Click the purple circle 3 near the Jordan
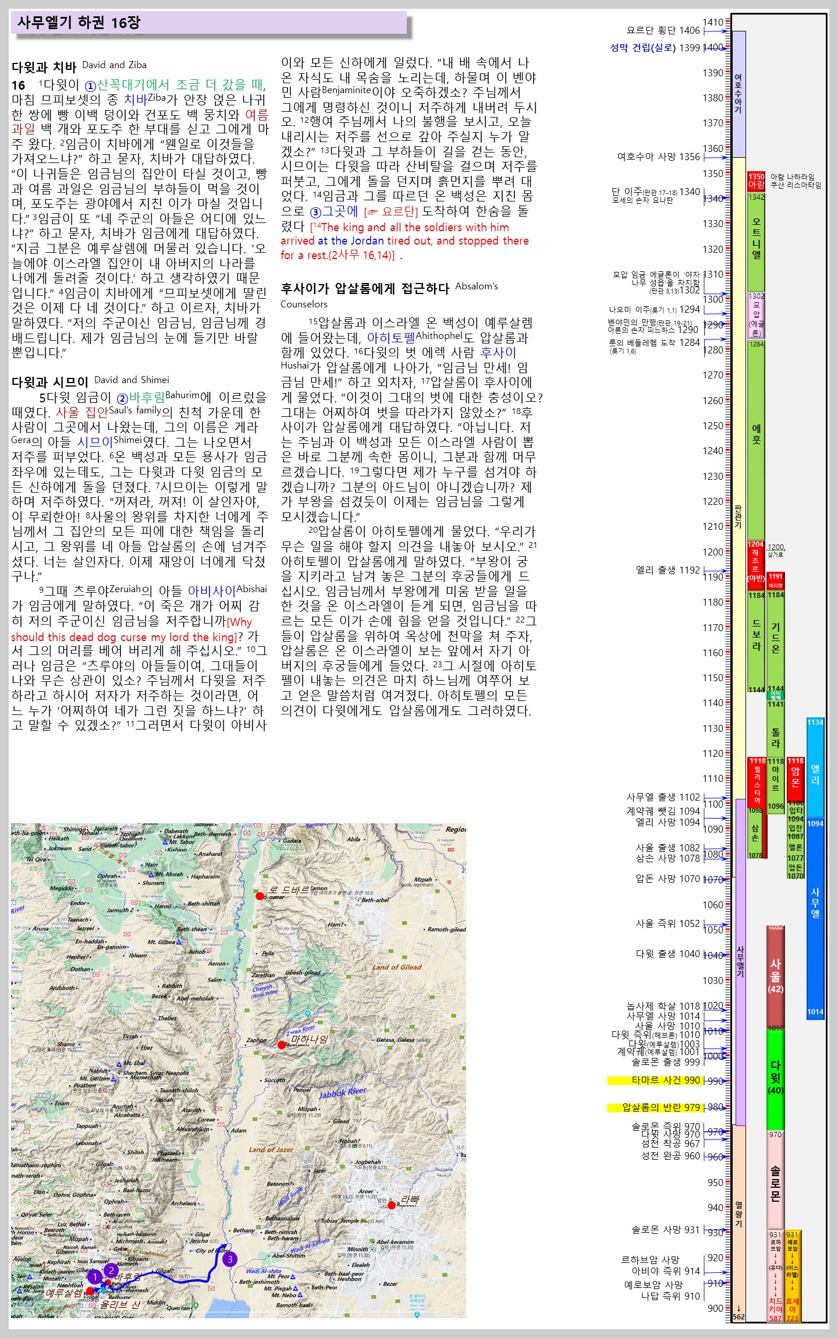Viewport: 838px width, 1338px height. [x=230, y=1259]
